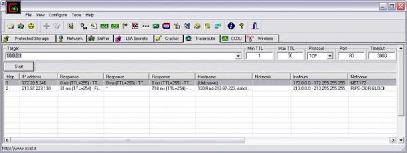Open the View menu
This screenshot has width=407, height=153.
pos(40,15)
